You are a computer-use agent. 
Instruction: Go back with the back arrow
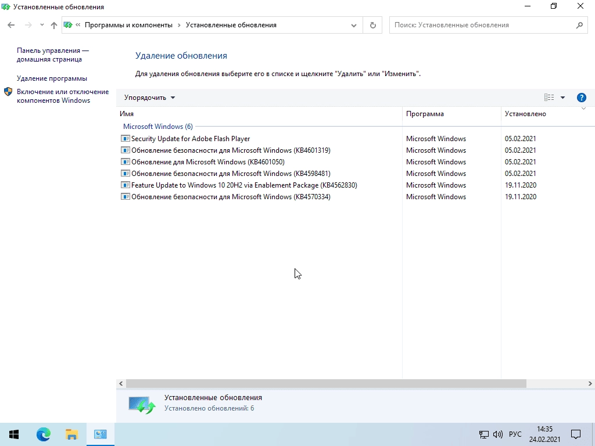11,25
